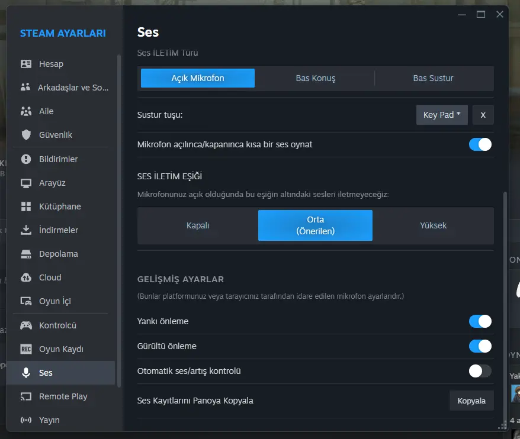Clear mute hotkey with X button
Image resolution: width=520 pixels, height=439 pixels.
(x=483, y=115)
